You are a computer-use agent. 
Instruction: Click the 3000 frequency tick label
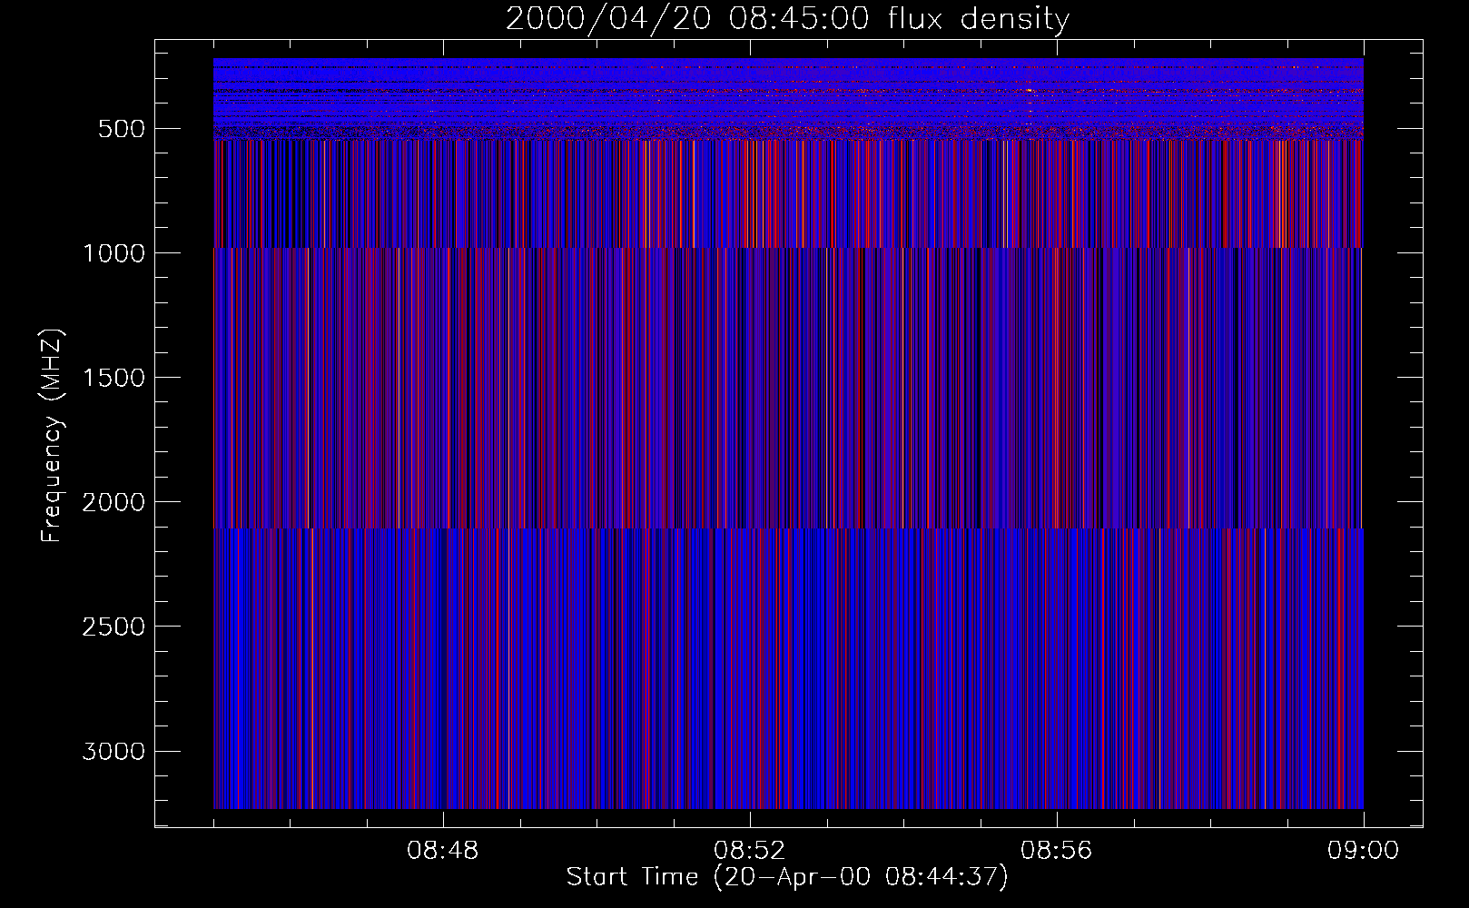[113, 751]
